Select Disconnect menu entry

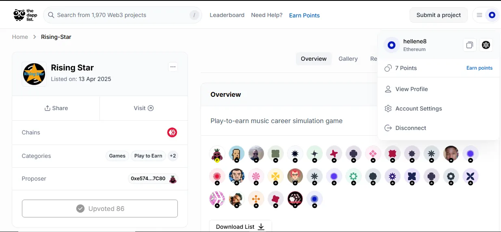point(438,128)
